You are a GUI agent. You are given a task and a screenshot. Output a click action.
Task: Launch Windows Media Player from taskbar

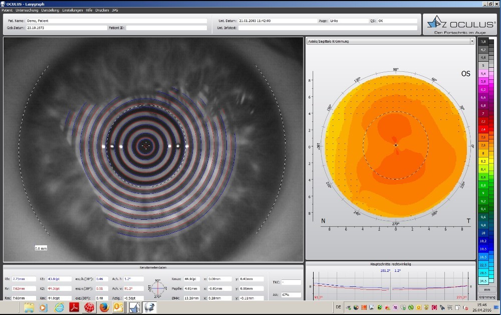[x=44, y=307]
